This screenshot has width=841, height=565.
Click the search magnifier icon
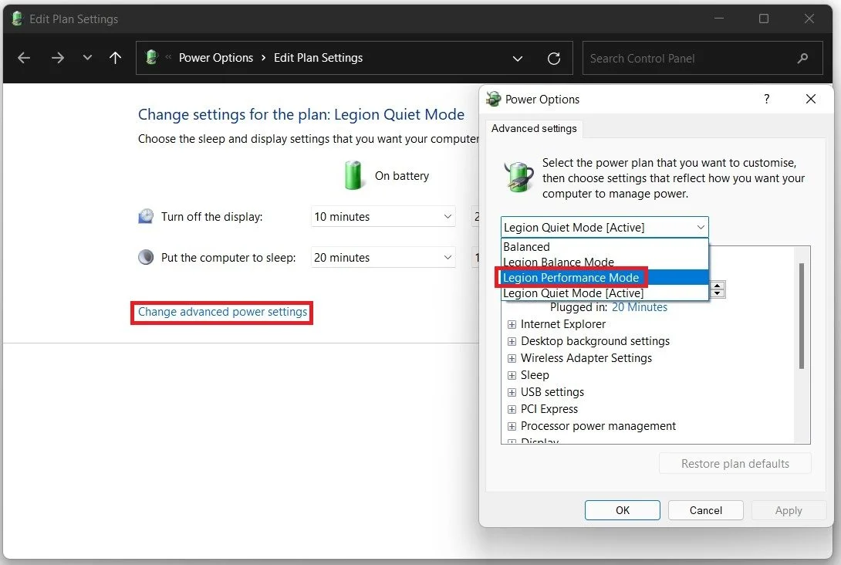click(802, 58)
